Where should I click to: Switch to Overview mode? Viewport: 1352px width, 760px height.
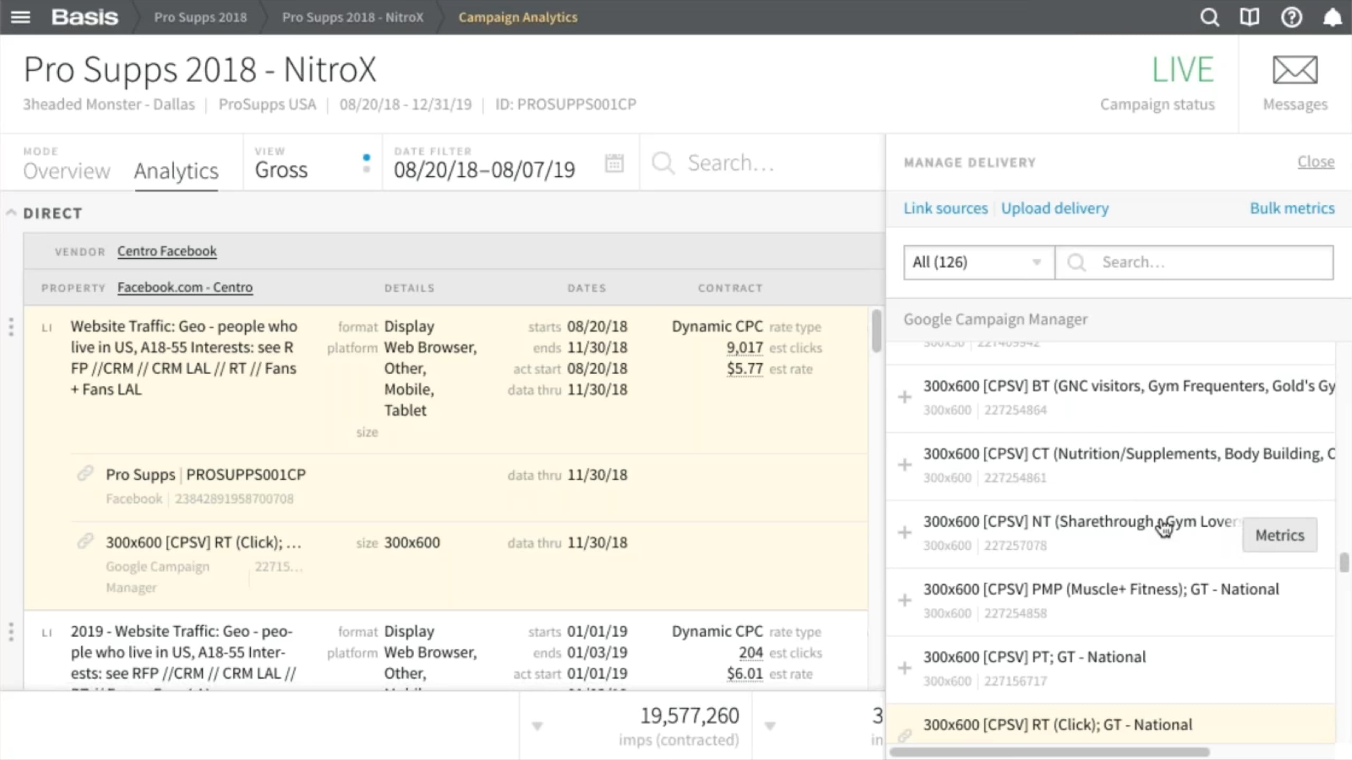tap(67, 170)
